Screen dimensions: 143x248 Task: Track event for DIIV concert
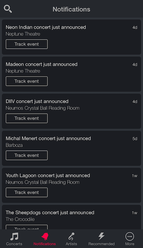[x=27, y=118]
